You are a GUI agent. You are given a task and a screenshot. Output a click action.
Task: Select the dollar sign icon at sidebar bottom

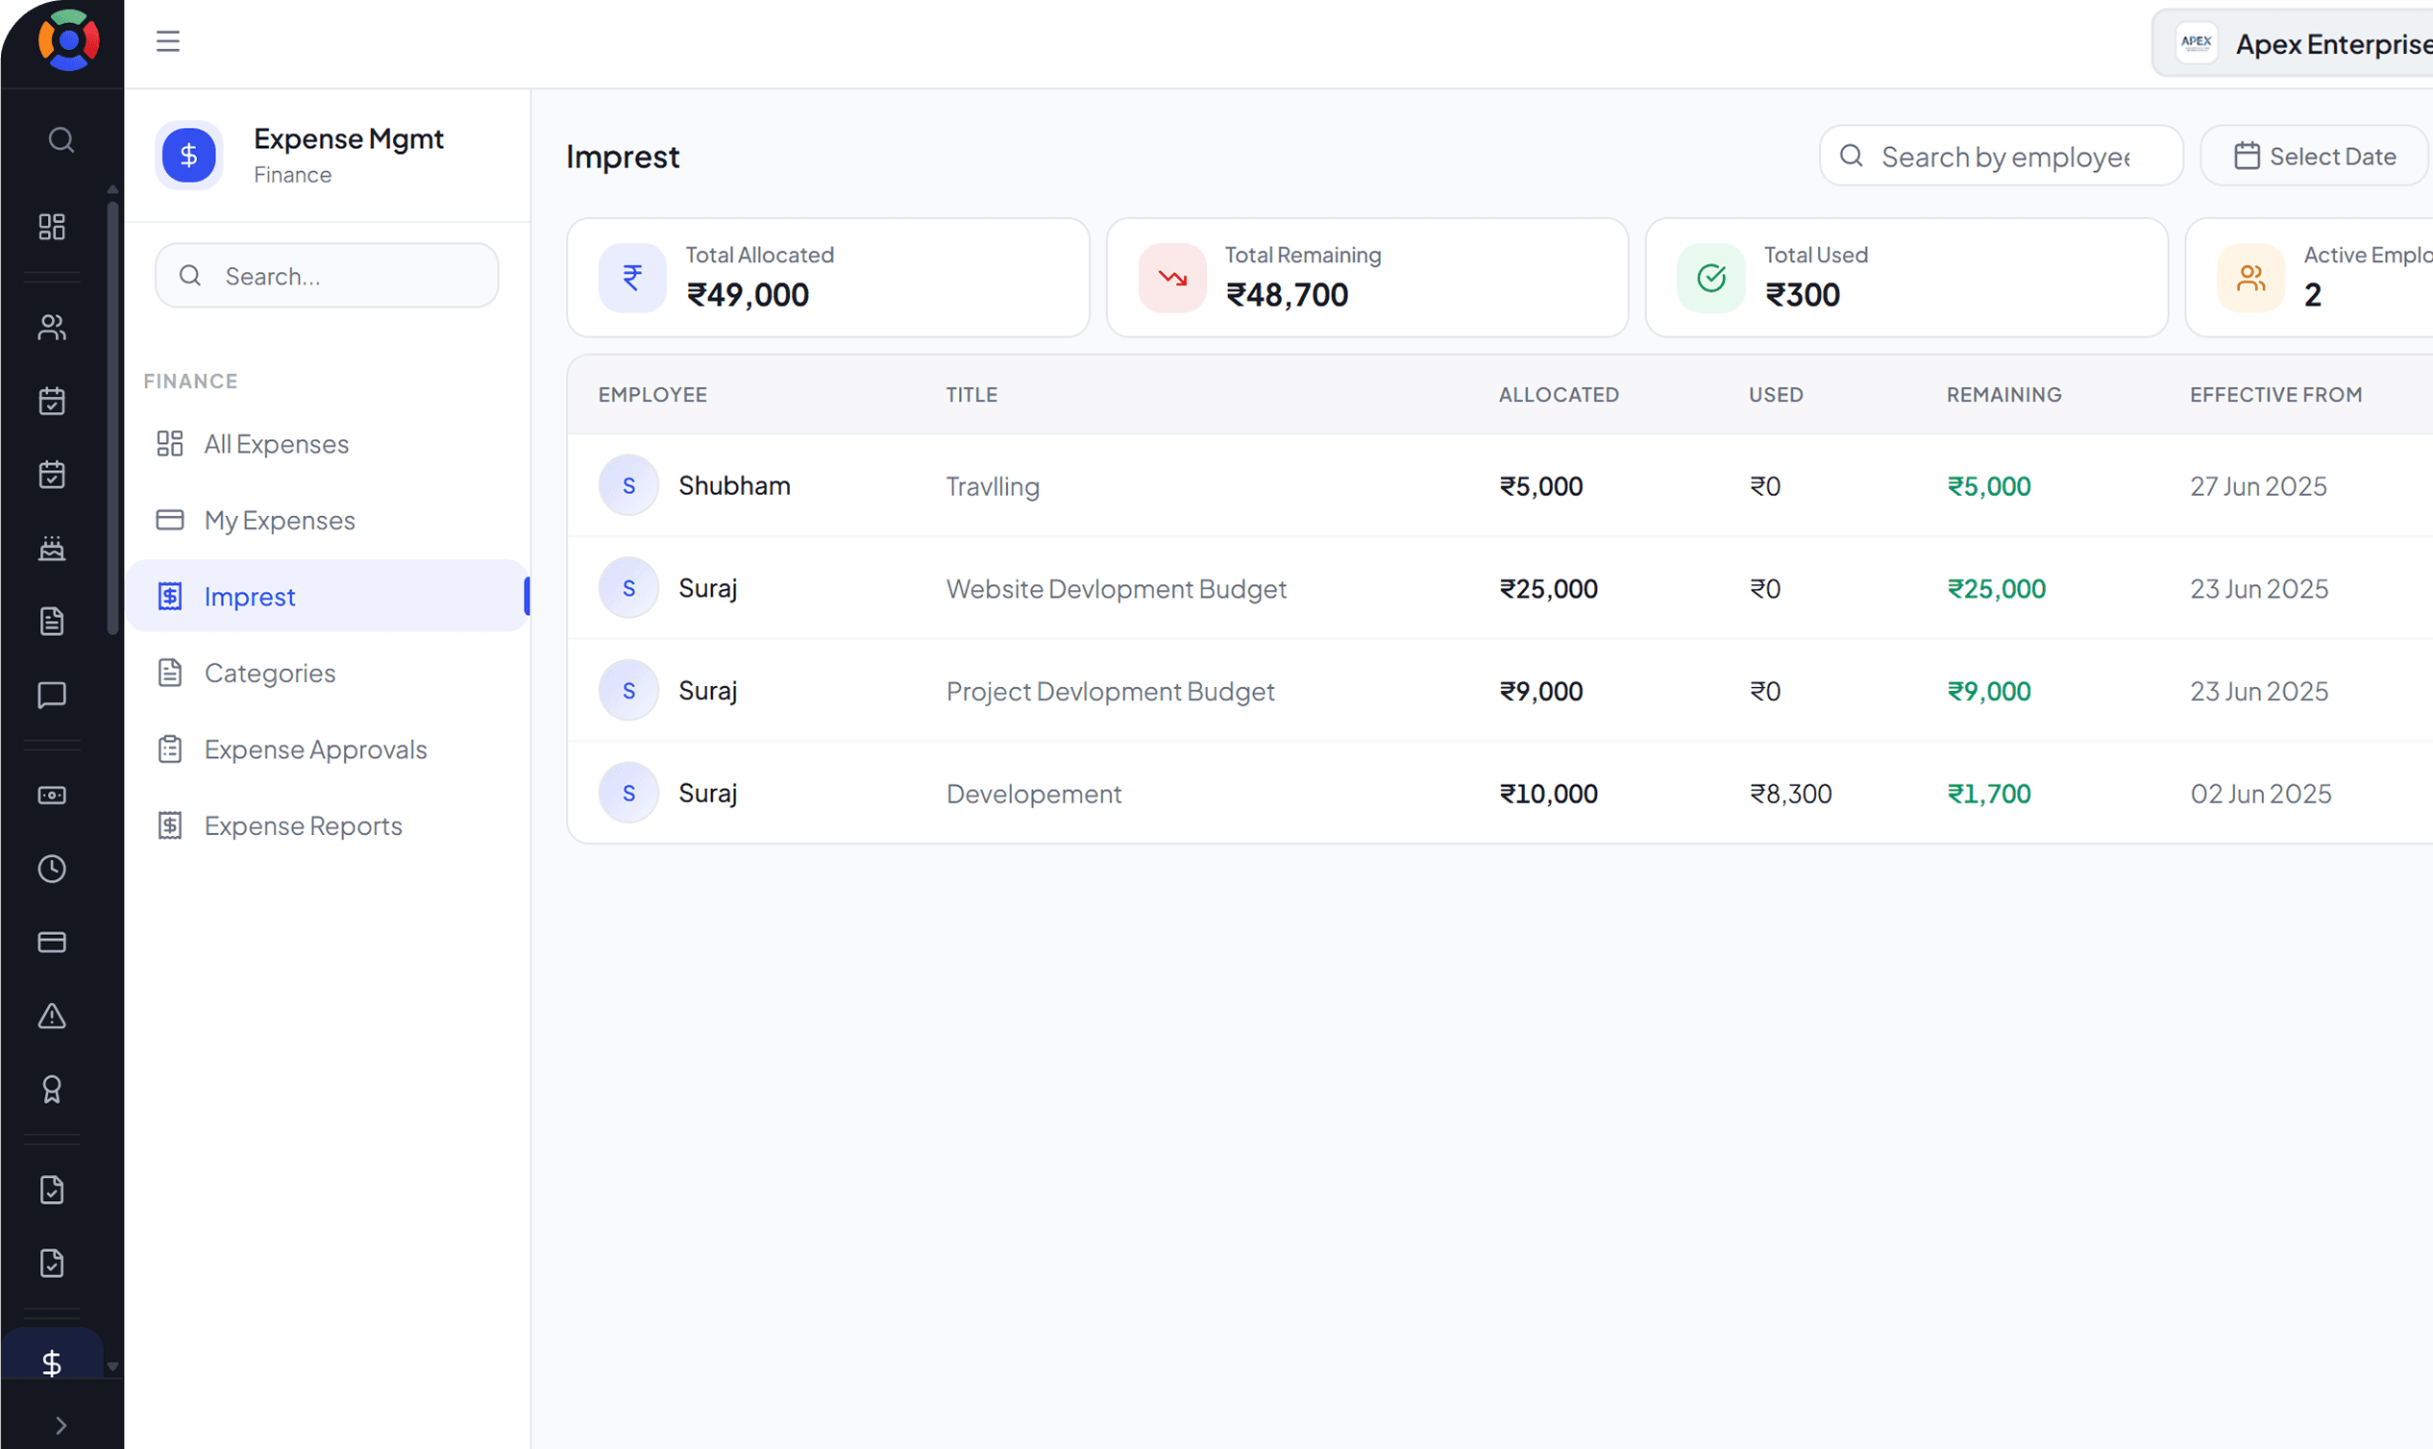(x=52, y=1362)
